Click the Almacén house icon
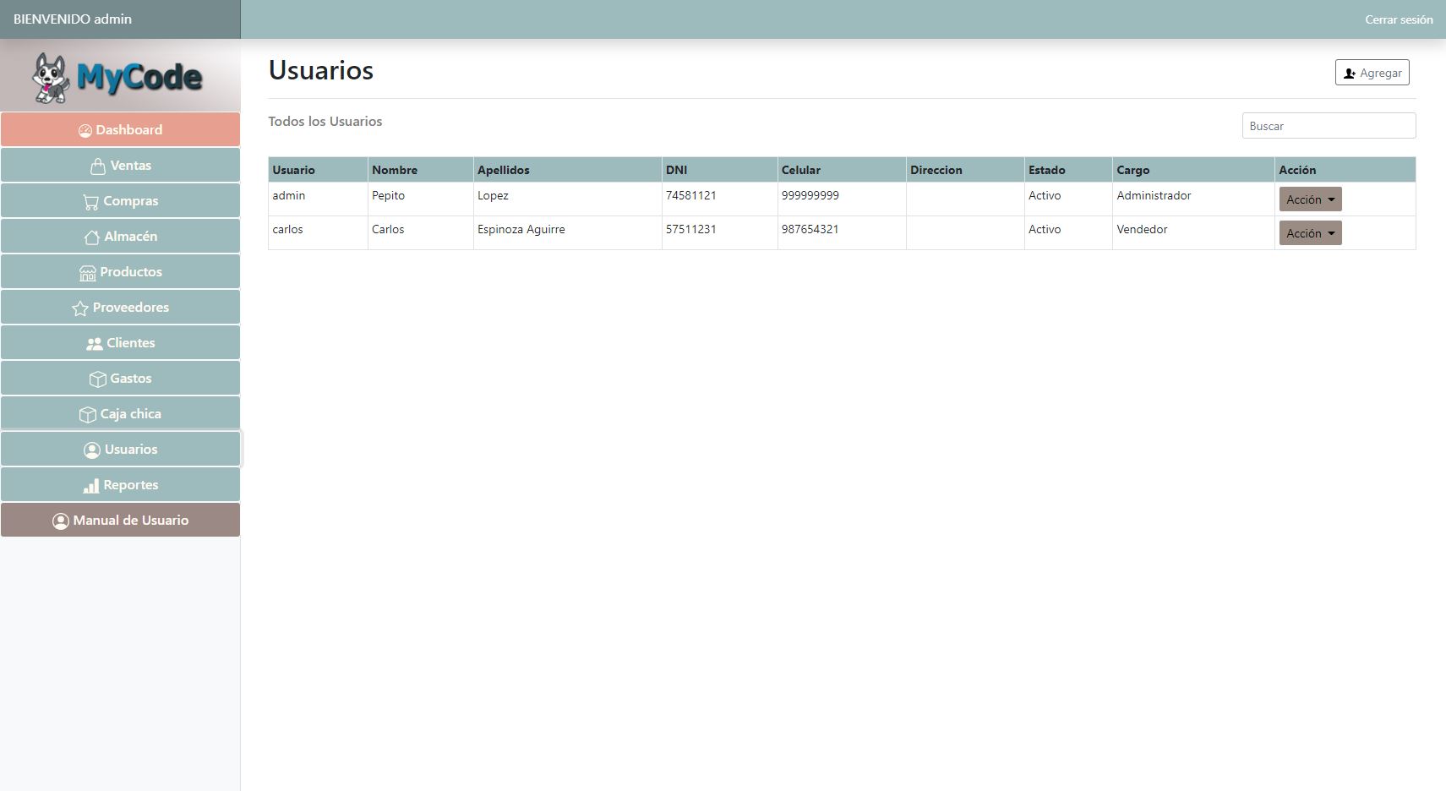 (91, 237)
